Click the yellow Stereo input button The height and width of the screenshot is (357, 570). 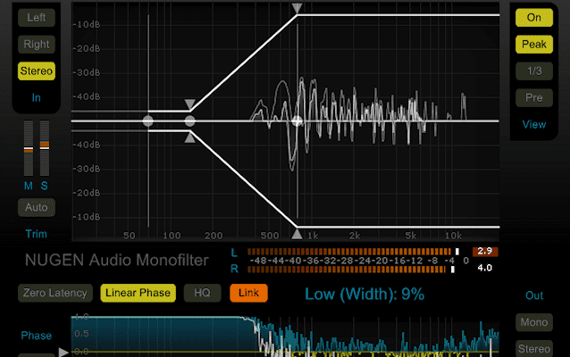[37, 71]
